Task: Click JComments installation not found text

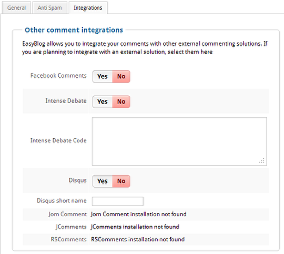Action: click(x=135, y=227)
